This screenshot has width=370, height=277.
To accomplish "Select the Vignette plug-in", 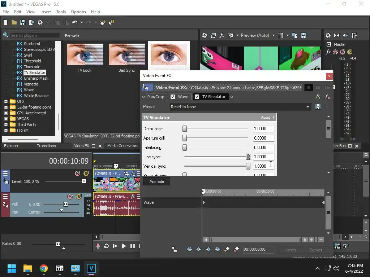I will [31, 84].
